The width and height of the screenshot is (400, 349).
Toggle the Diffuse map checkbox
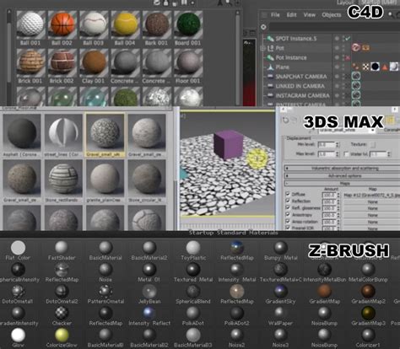(288, 194)
